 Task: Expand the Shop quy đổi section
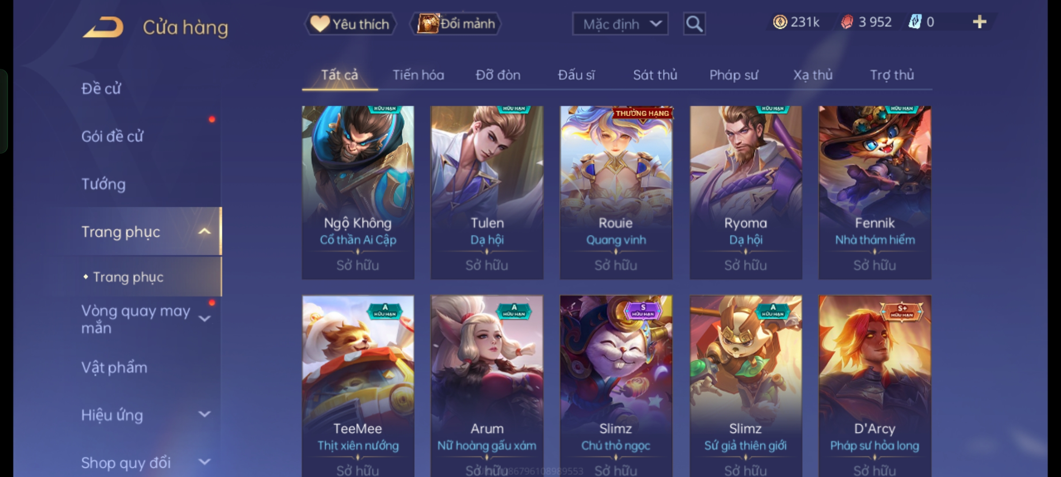point(205,462)
